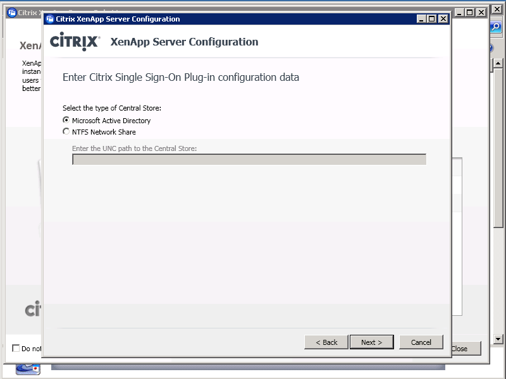506x379 pixels.
Task: Click the Citrix logo in the header
Action: click(x=75, y=42)
